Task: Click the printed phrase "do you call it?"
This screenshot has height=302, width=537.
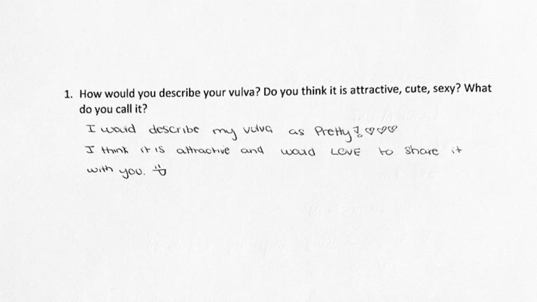Action: coord(114,109)
